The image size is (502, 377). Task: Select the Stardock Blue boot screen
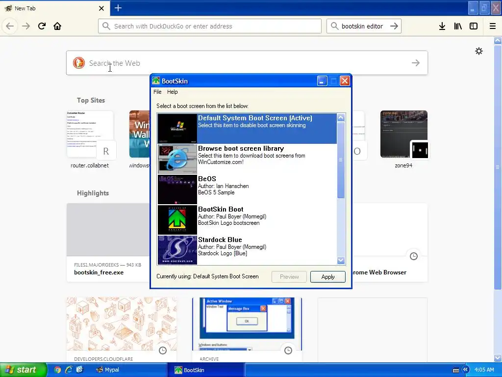[x=247, y=250]
